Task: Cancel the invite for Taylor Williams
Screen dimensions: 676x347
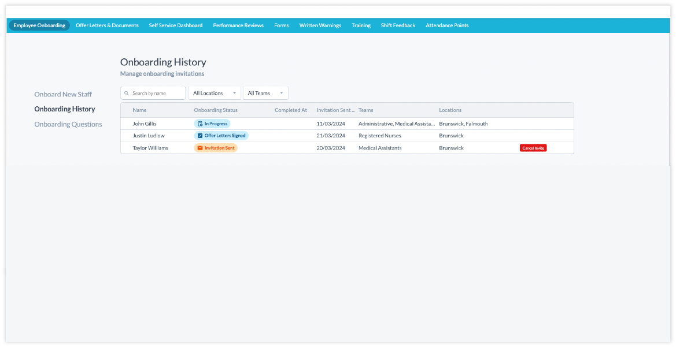Action: pyautogui.click(x=533, y=148)
